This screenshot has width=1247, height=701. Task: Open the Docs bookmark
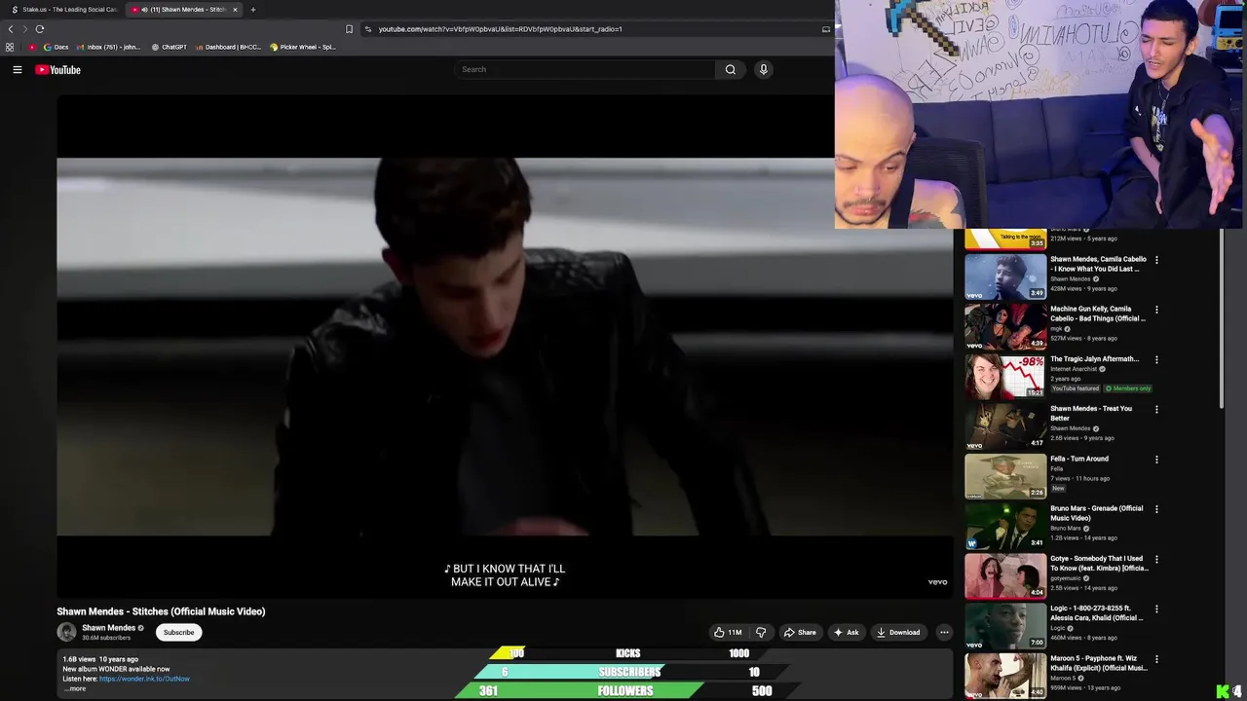pyautogui.click(x=57, y=47)
